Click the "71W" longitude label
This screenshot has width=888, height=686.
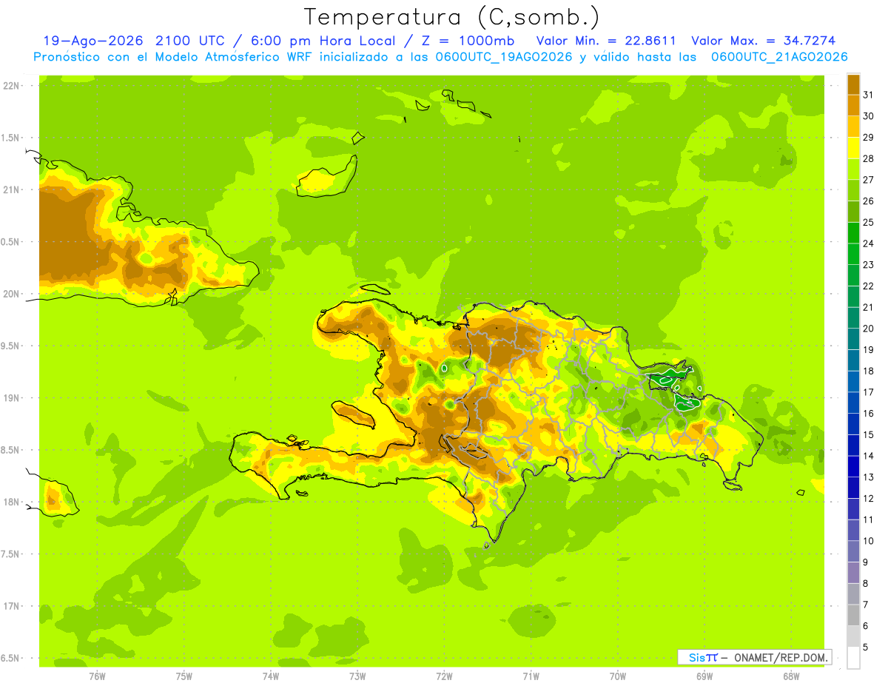tap(531, 676)
